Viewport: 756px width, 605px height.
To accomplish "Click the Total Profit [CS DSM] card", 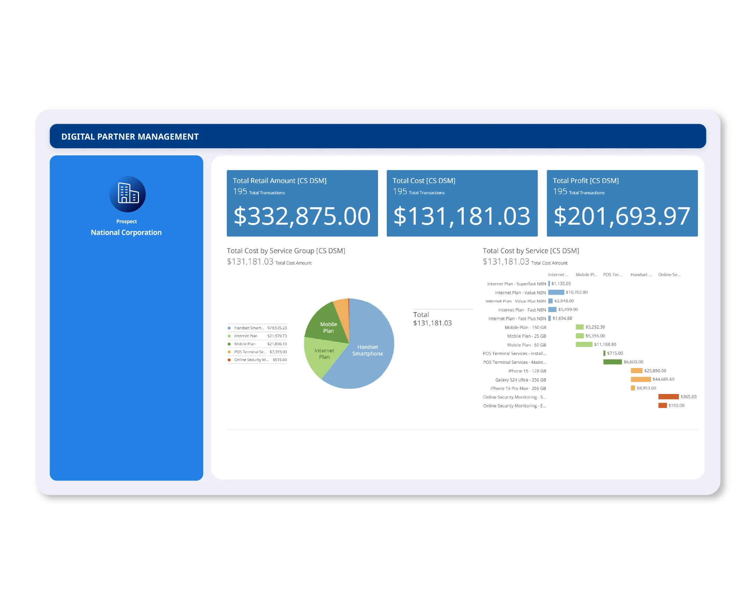I will pos(622,203).
